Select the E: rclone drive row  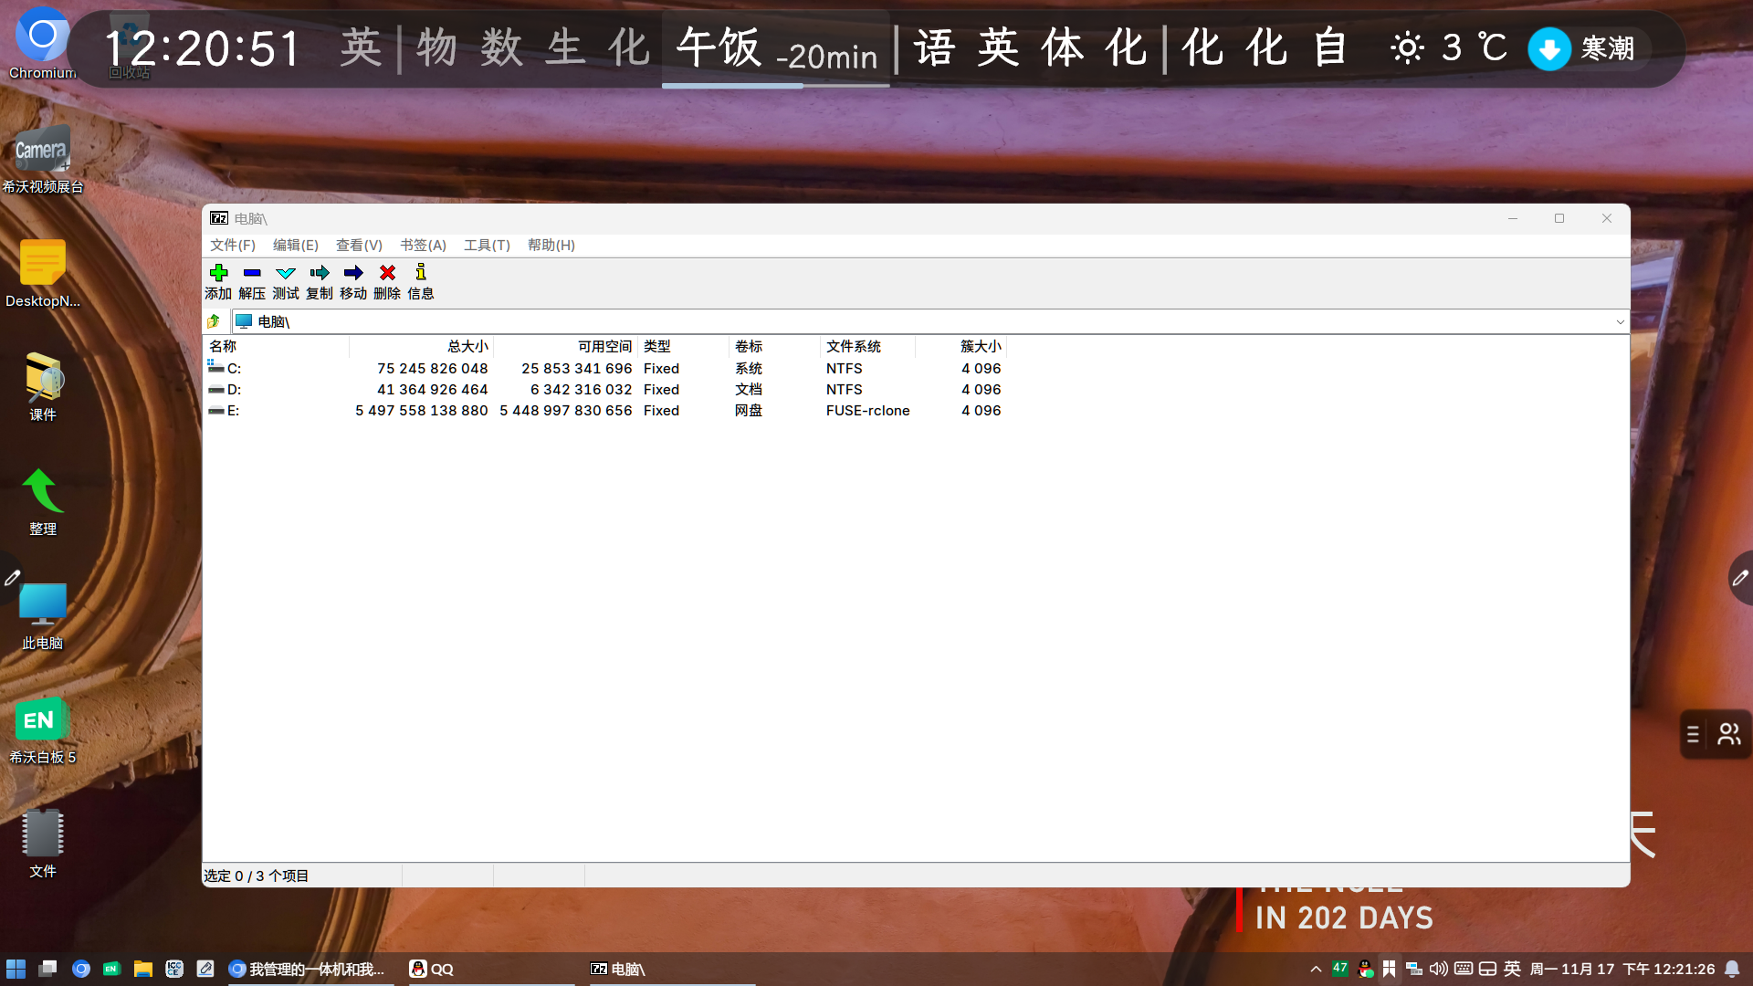coord(234,411)
